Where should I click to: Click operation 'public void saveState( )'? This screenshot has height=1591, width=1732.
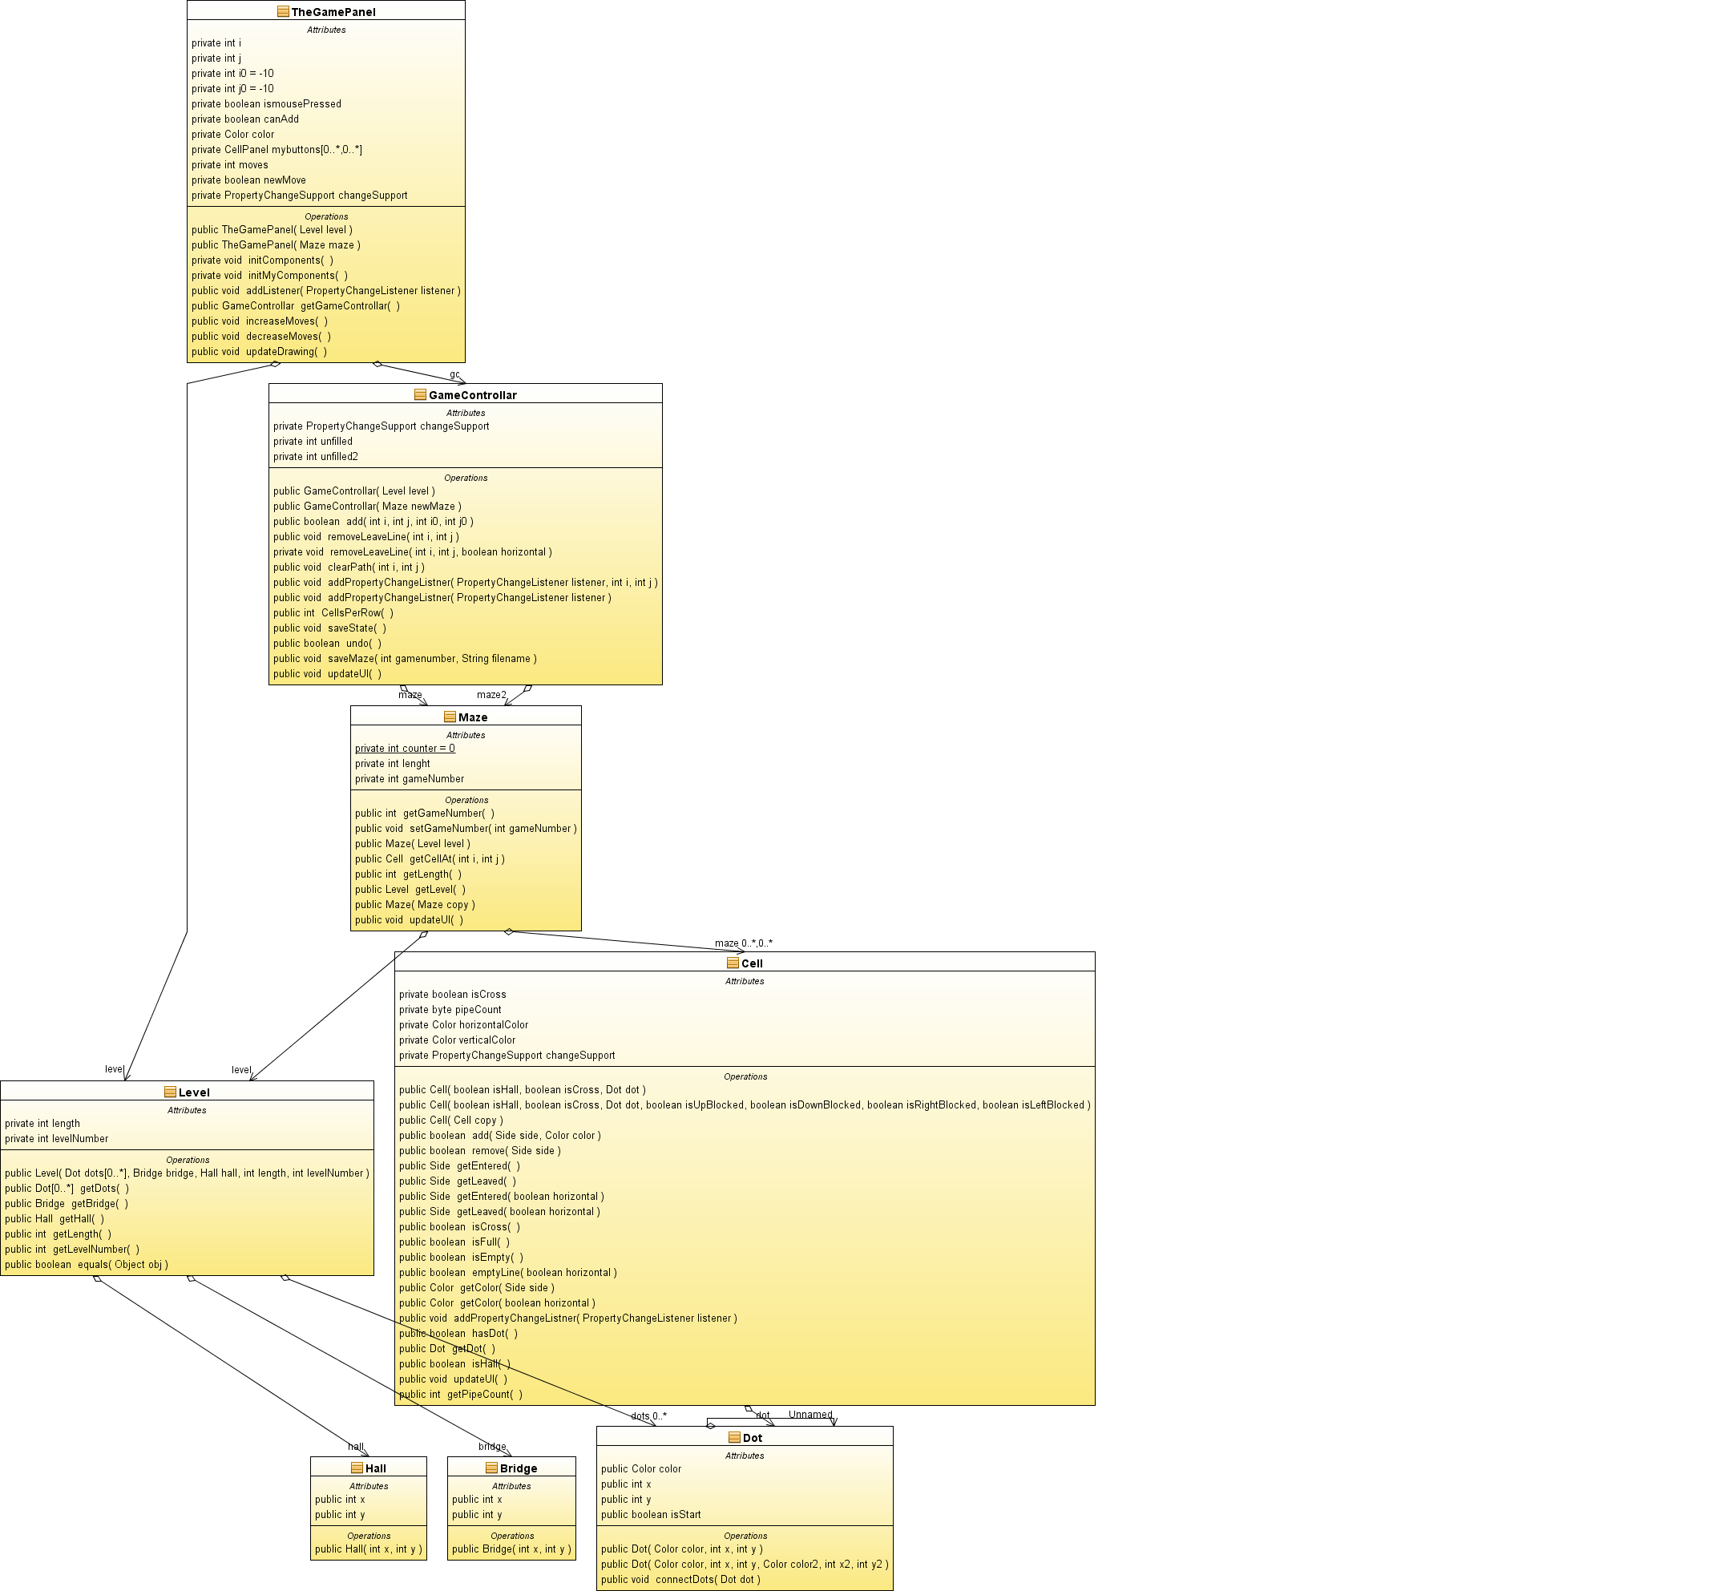tap(329, 628)
